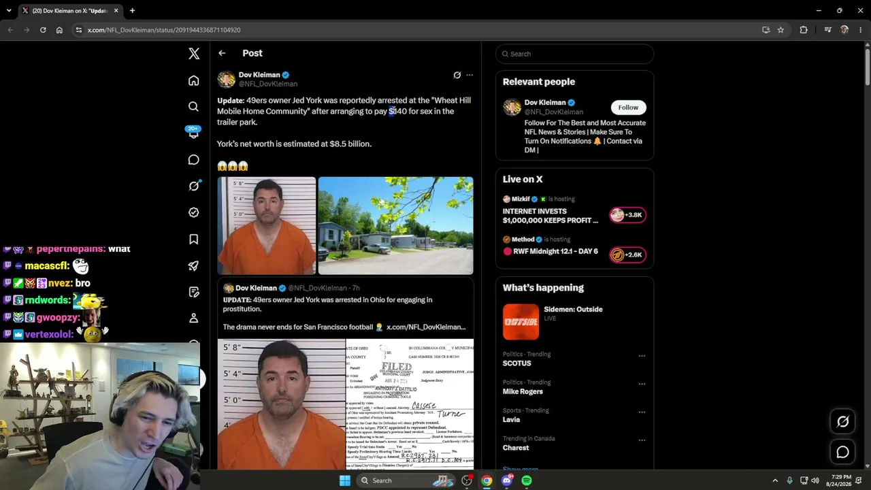Viewport: 871px width, 490px height.
Task: Open the install app icon in address bar
Action: pyautogui.click(x=766, y=30)
